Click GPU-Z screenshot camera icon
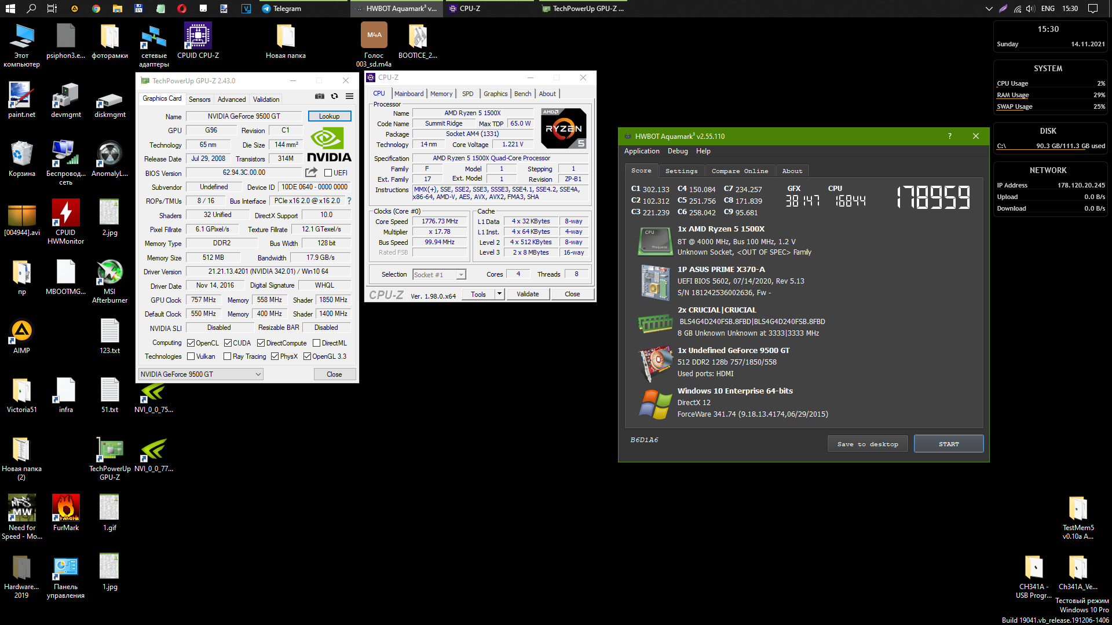 click(x=319, y=96)
